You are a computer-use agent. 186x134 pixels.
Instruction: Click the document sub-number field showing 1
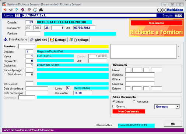(x=57, y=28)
